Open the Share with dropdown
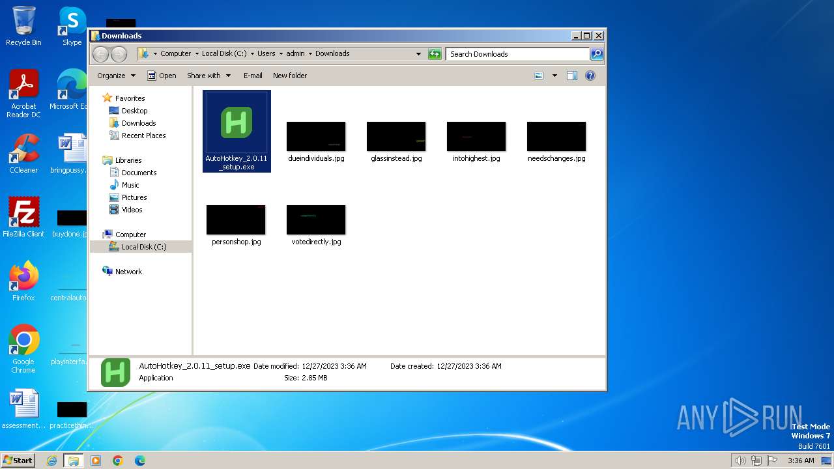 (x=208, y=76)
